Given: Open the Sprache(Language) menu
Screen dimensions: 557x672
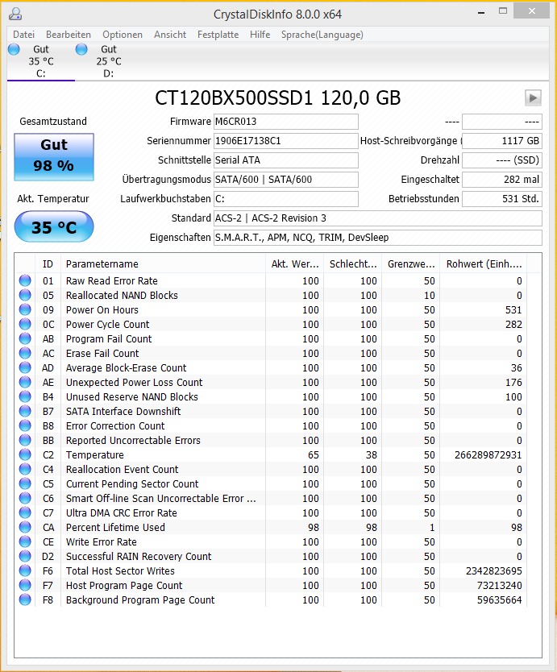Looking at the screenshot, I should 322,35.
